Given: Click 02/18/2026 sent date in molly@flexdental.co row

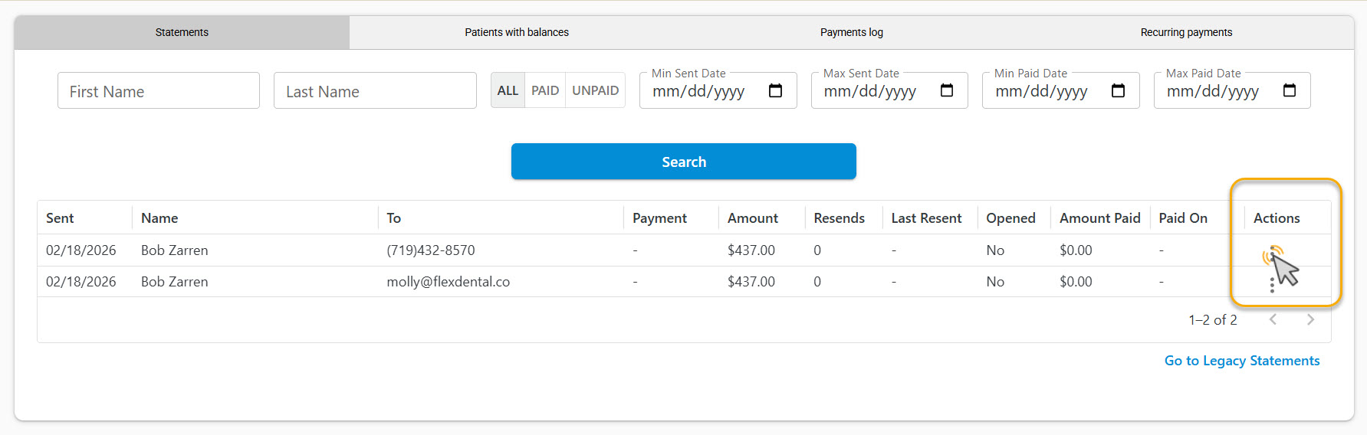Looking at the screenshot, I should click(x=81, y=282).
